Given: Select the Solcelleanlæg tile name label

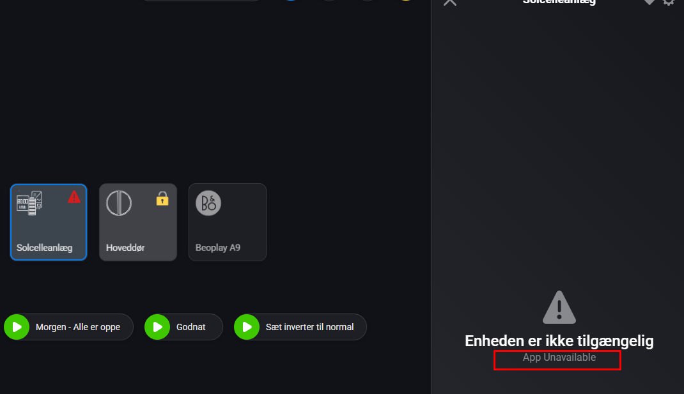Looking at the screenshot, I should pos(45,248).
